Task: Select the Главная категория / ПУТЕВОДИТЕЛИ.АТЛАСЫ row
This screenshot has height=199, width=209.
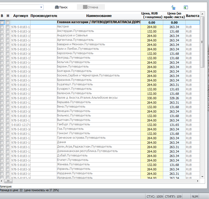Action: pyautogui.click(x=99, y=22)
